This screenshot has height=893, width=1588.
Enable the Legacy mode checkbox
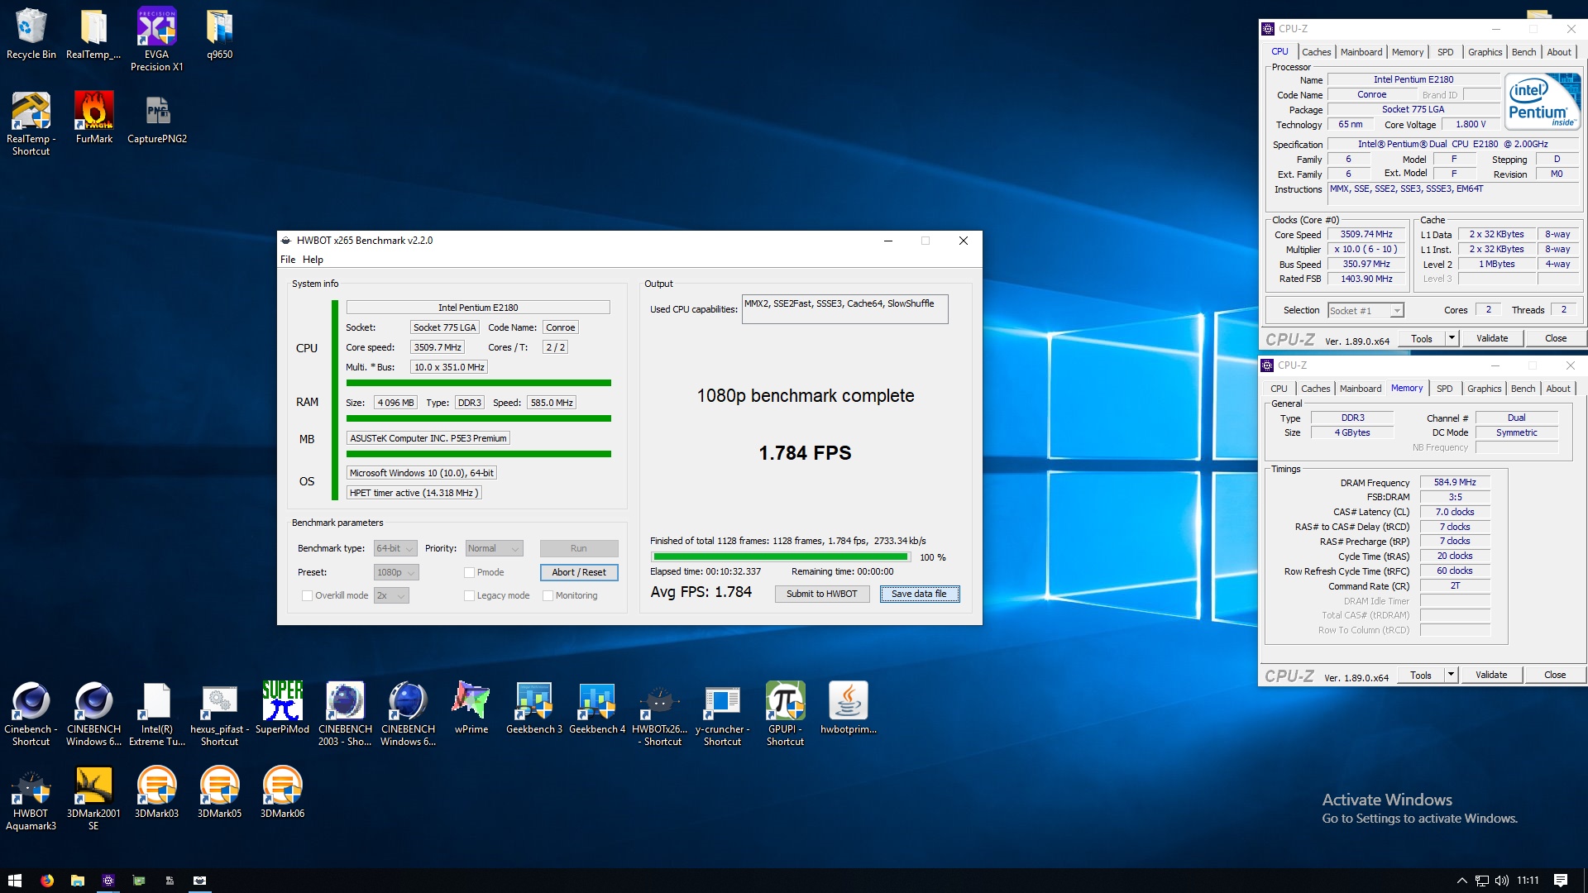point(469,595)
